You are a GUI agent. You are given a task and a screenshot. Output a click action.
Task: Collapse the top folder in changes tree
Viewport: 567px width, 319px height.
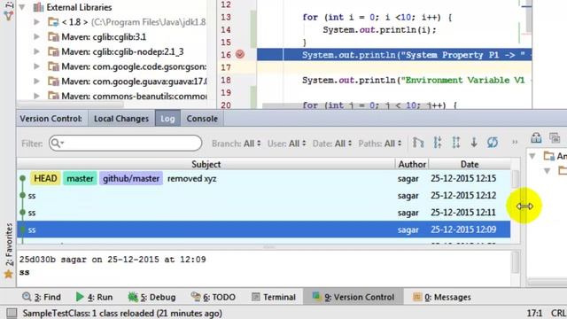click(x=532, y=156)
